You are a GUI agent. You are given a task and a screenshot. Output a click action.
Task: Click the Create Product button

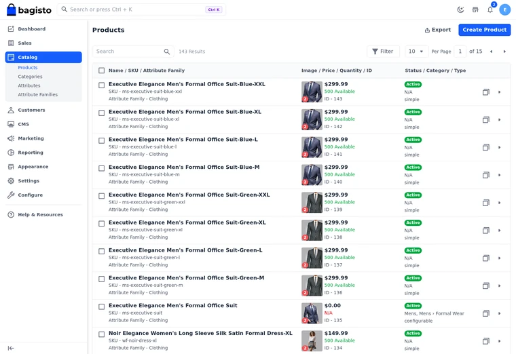[x=484, y=30]
